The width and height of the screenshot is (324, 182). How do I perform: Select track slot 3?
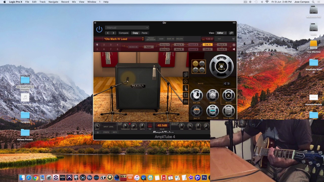click(111, 45)
